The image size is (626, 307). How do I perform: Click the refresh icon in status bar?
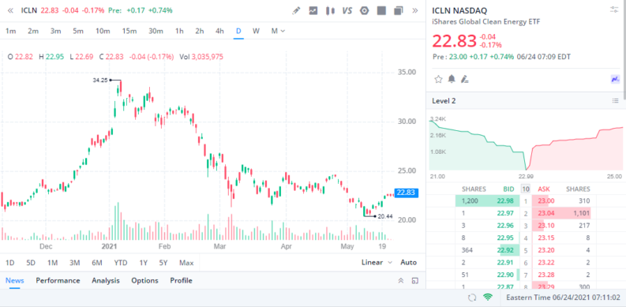pyautogui.click(x=472, y=298)
